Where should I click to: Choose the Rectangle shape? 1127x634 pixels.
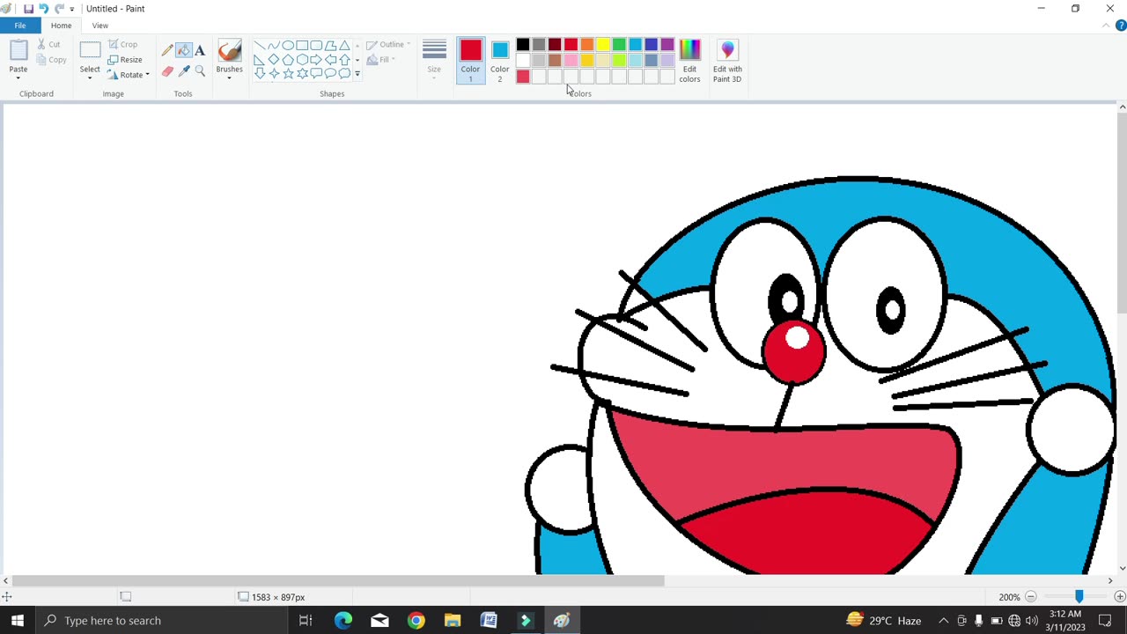(302, 46)
